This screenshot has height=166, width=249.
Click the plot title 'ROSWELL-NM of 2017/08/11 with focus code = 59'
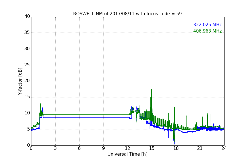point(127,14)
